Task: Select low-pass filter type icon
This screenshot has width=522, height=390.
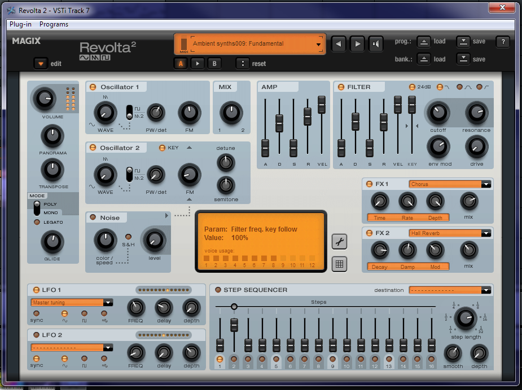Action: 440,87
